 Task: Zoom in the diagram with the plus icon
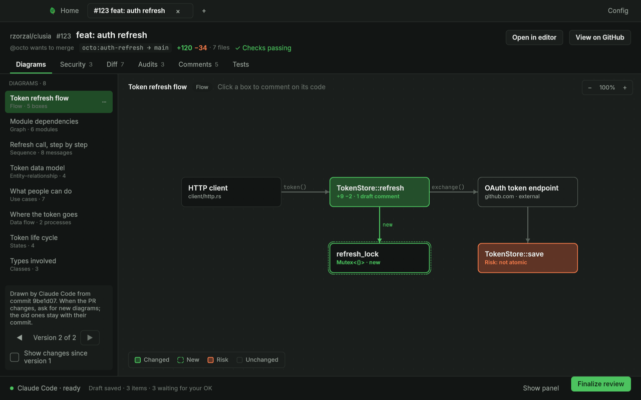624,87
